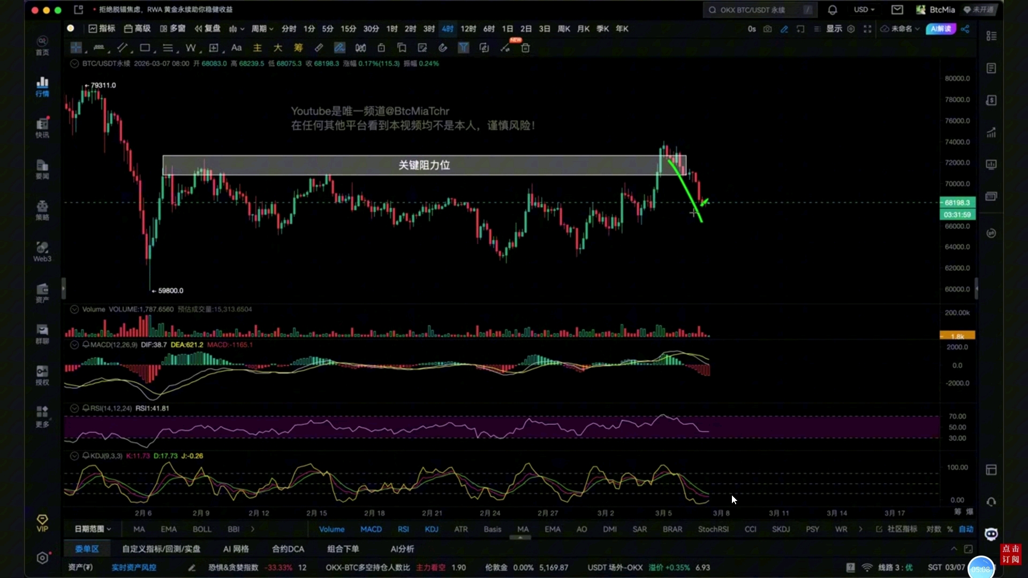Share the chart via the share icon
Image resolution: width=1028 pixels, height=578 pixels.
[965, 29]
